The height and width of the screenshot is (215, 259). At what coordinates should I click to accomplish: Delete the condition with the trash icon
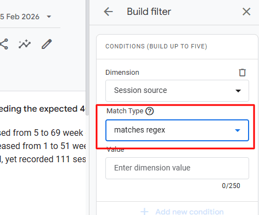(x=243, y=73)
